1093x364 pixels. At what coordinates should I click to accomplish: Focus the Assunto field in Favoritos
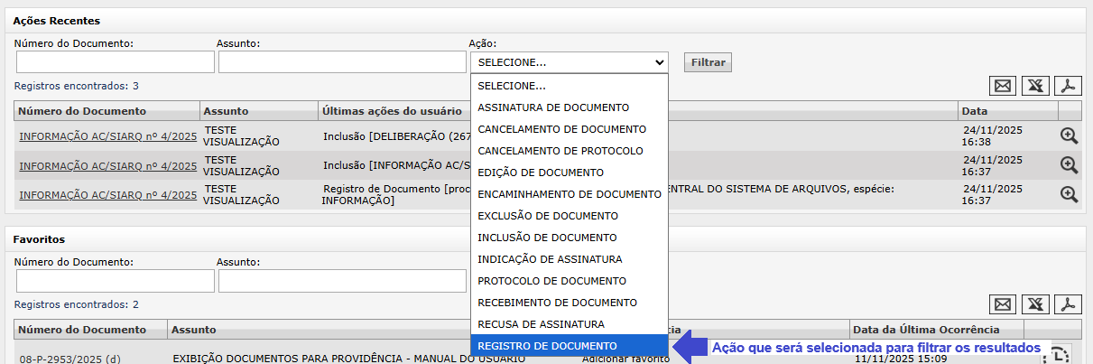click(341, 281)
